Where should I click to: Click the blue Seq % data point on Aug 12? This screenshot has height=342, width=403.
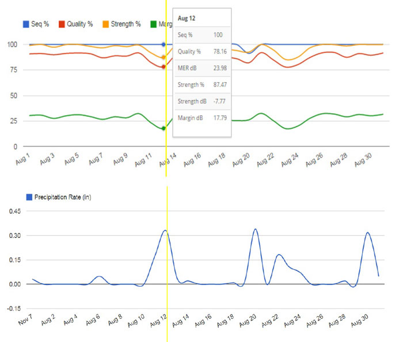click(x=164, y=44)
